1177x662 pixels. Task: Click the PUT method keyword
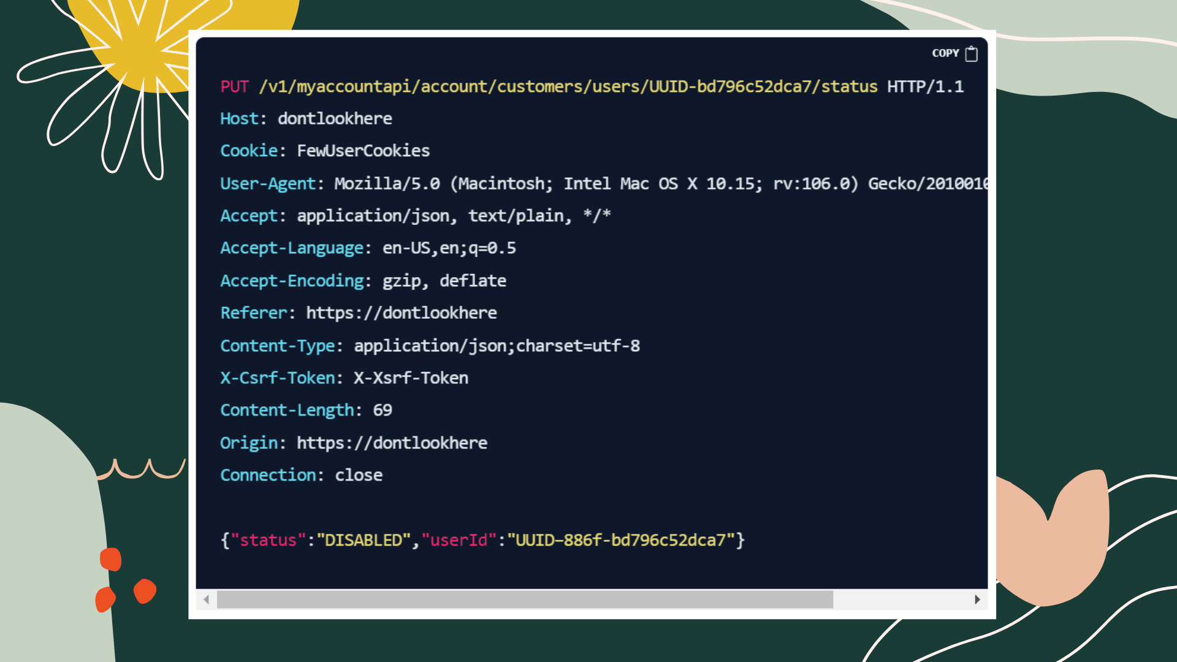tap(234, 86)
